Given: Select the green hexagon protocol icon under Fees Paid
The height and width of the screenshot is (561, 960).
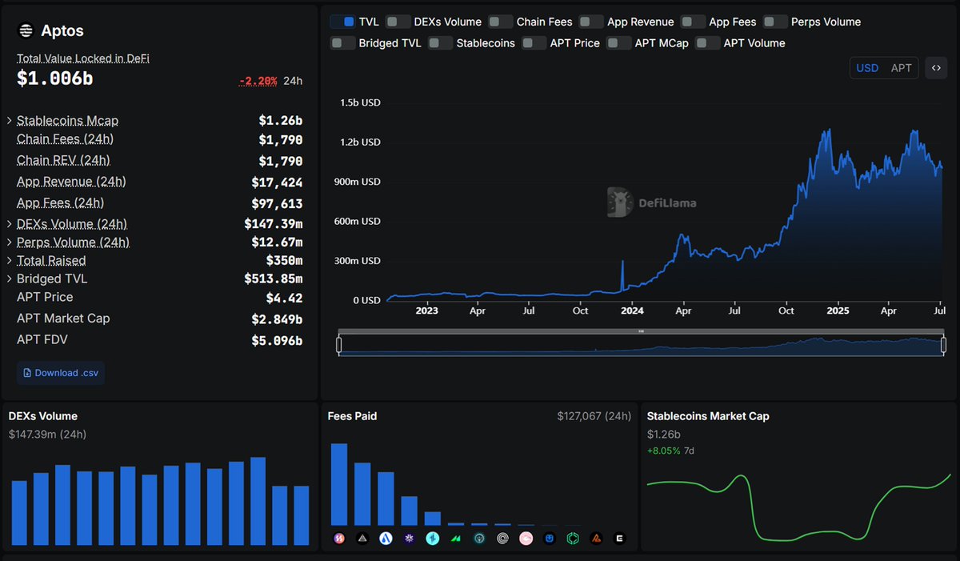Looking at the screenshot, I should tap(572, 539).
